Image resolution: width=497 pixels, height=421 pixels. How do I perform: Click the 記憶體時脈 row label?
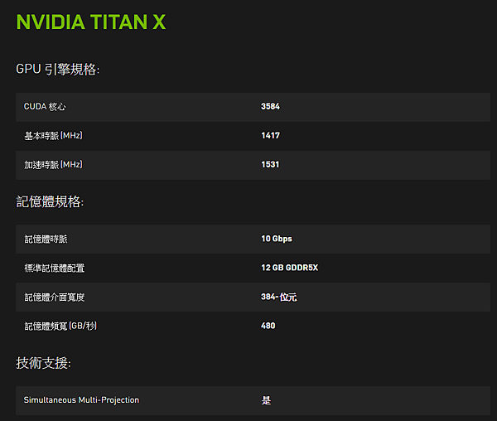click(46, 239)
